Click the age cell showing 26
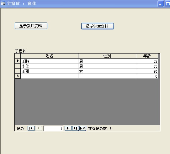The width and height of the screenshot is (170, 154). [x=147, y=71]
